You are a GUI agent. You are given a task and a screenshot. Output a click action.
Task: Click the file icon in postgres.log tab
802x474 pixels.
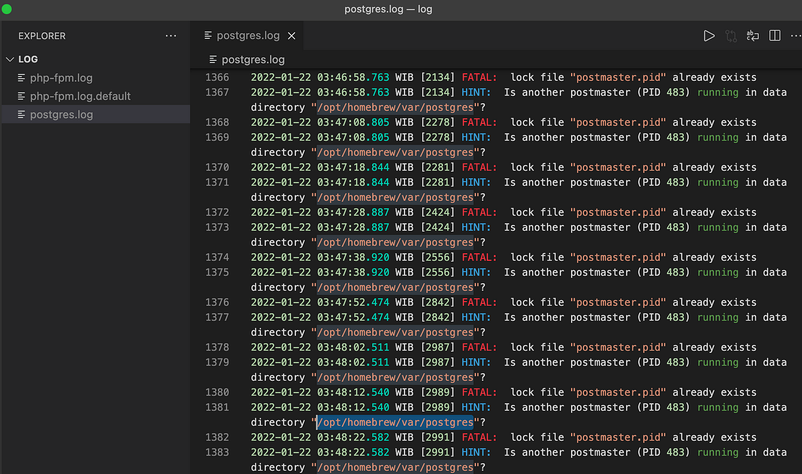tap(208, 35)
